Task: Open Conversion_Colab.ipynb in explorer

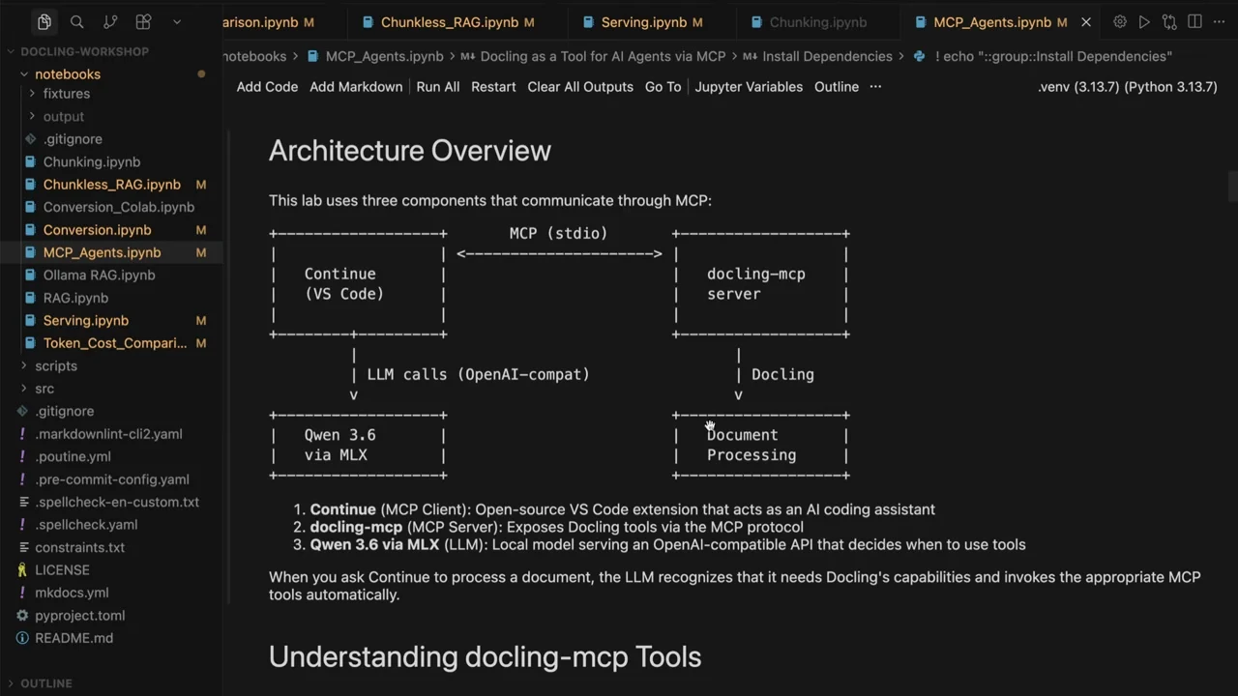Action: [x=119, y=207]
